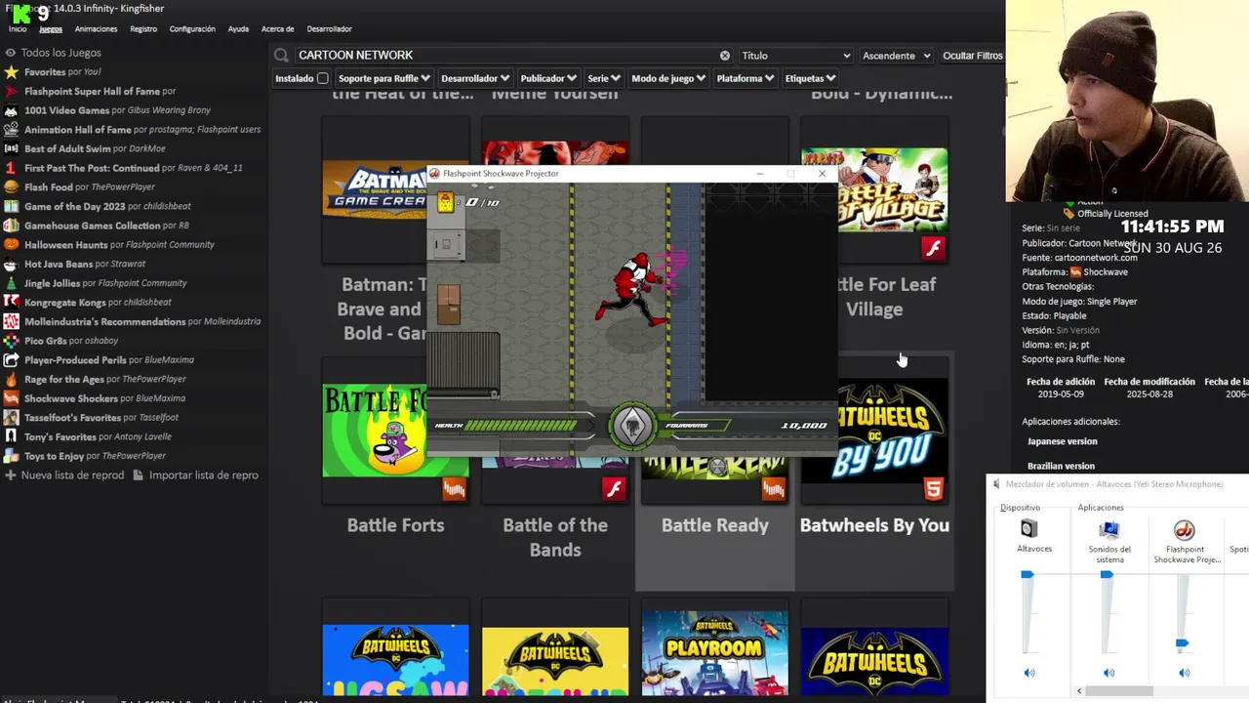Open the Favorites playlist star icon
This screenshot has height=703, width=1249.
[11, 72]
